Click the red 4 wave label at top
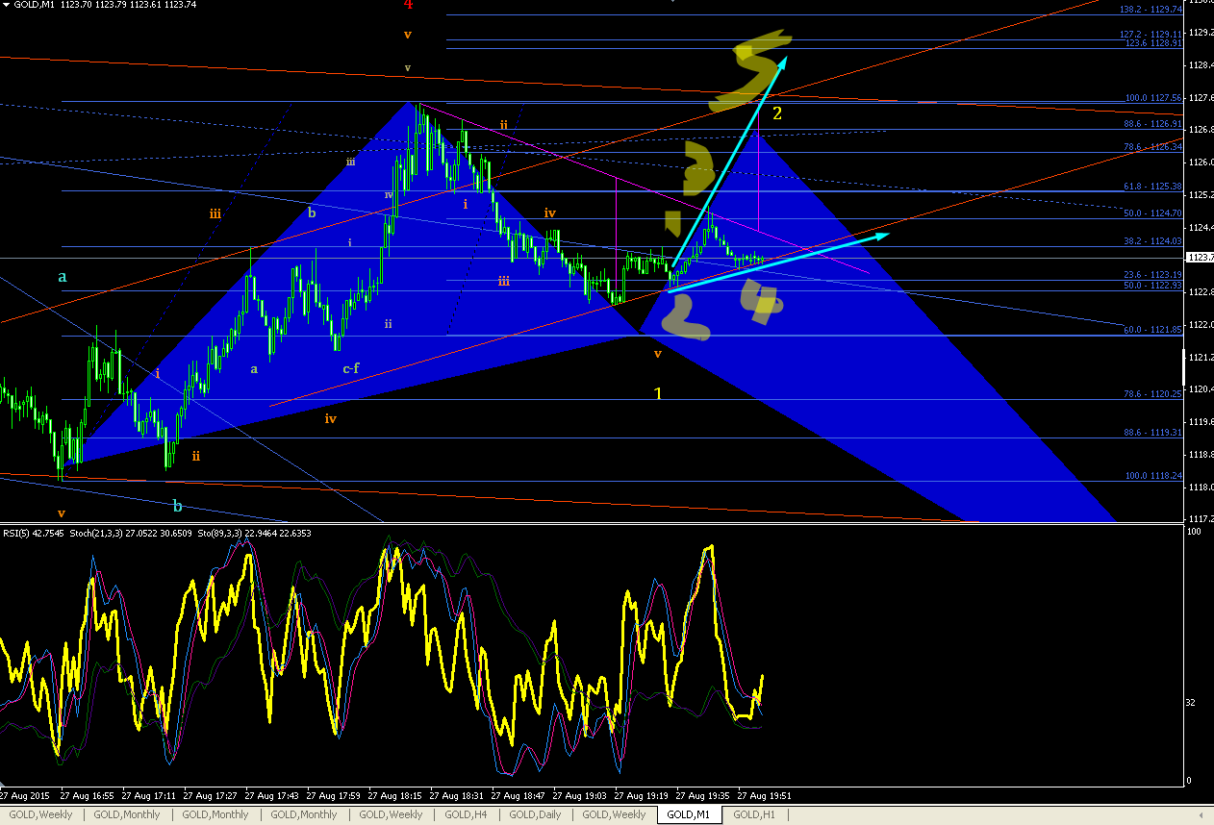This screenshot has height=825, width=1214. [409, 5]
